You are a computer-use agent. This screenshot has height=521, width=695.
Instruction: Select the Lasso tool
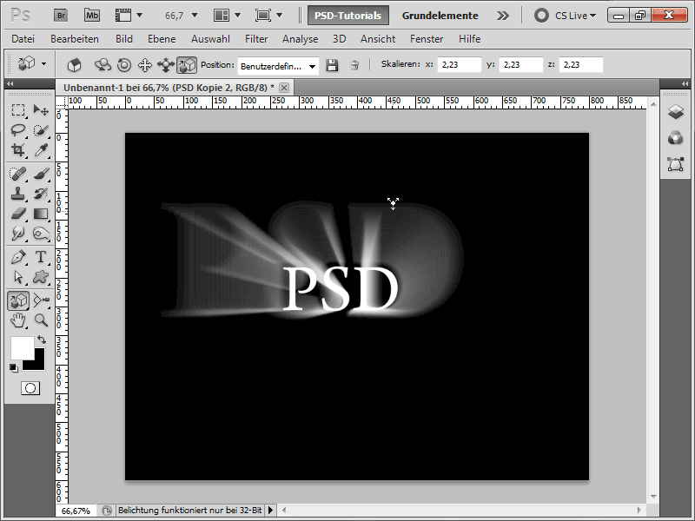tap(18, 130)
